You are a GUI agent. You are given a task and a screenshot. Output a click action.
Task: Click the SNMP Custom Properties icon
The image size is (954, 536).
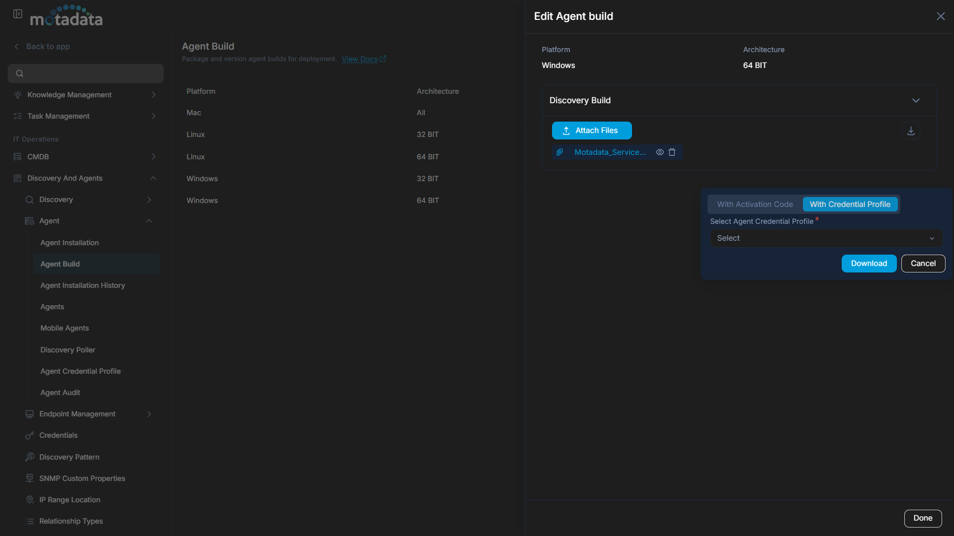(x=30, y=478)
